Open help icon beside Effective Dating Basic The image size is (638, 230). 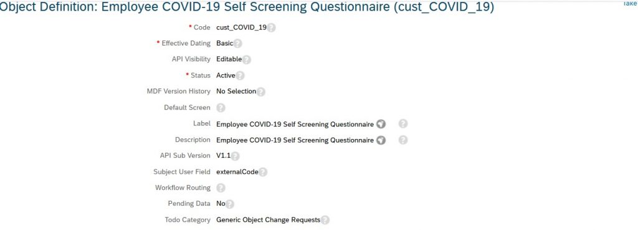tap(237, 44)
